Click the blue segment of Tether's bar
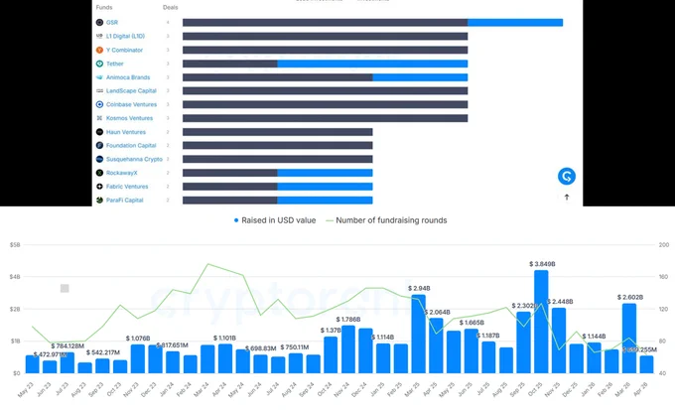The image size is (675, 410). 372,64
